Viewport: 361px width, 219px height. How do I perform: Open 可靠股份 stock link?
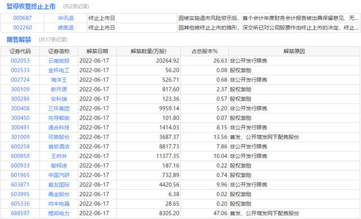point(59,137)
